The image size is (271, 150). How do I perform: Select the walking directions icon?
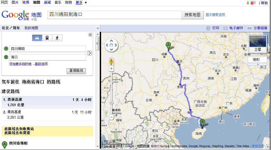coord(57,38)
